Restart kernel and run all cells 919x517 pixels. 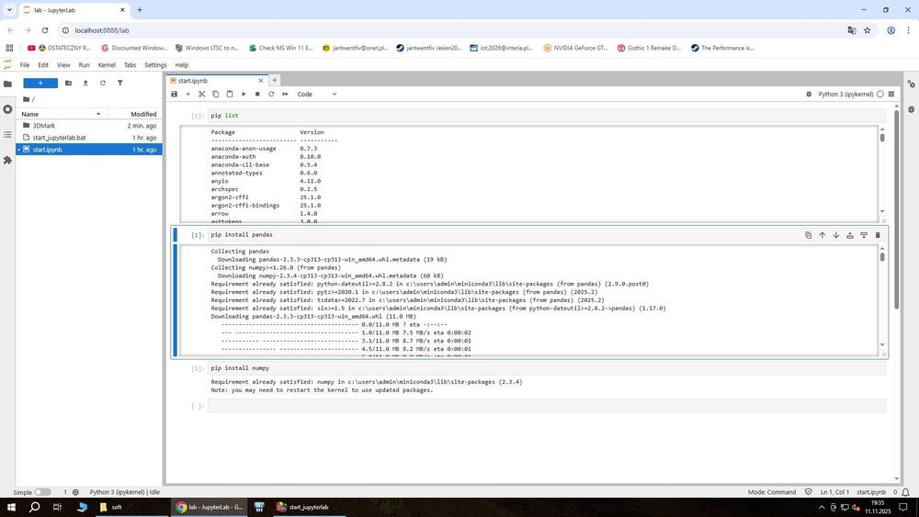pyautogui.click(x=286, y=94)
